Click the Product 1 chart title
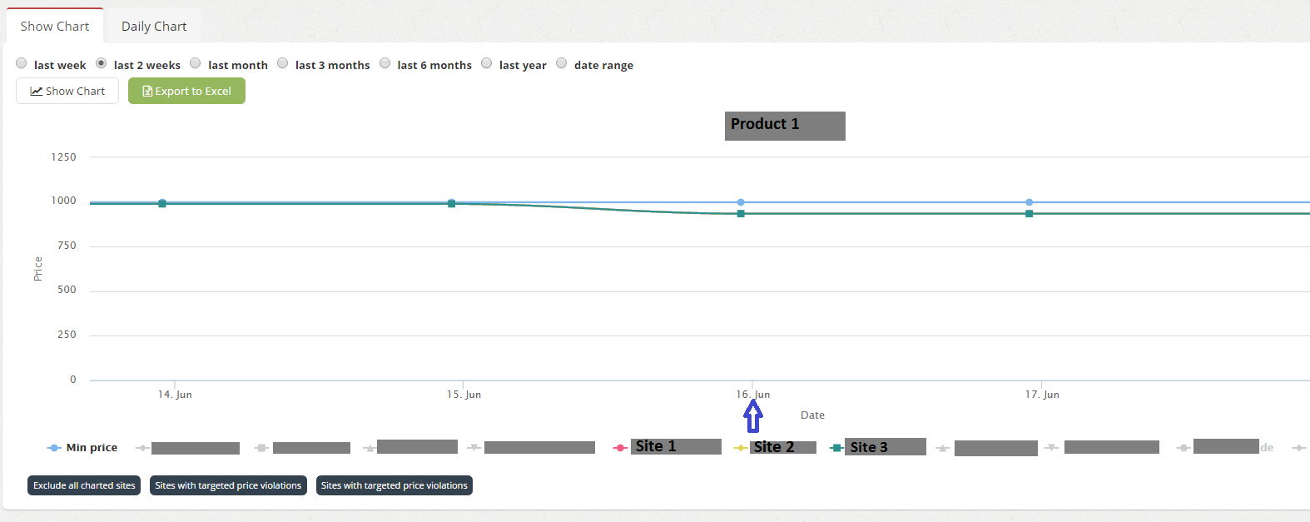Screen dimensions: 1310x522 (785, 126)
